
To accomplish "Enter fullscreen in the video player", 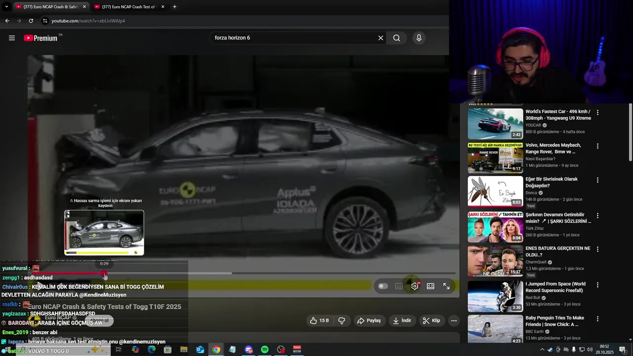I will pos(446,286).
